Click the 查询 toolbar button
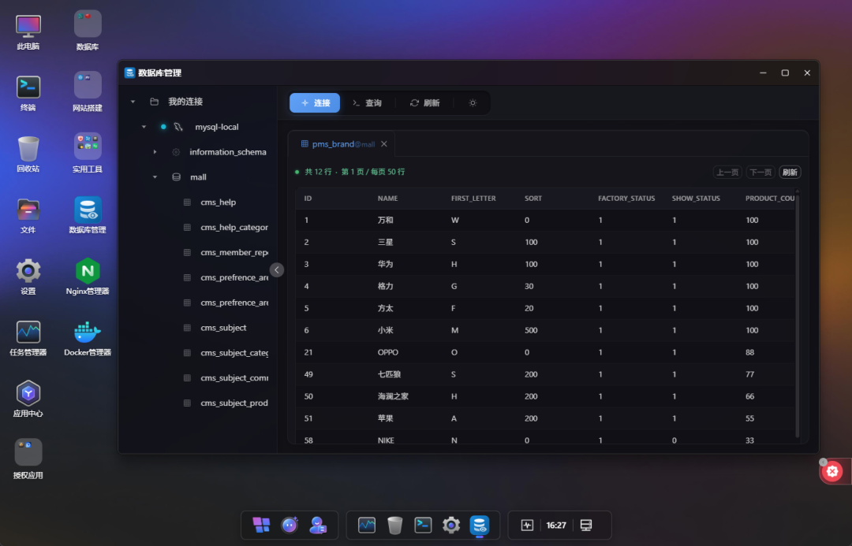852x546 pixels. [368, 102]
